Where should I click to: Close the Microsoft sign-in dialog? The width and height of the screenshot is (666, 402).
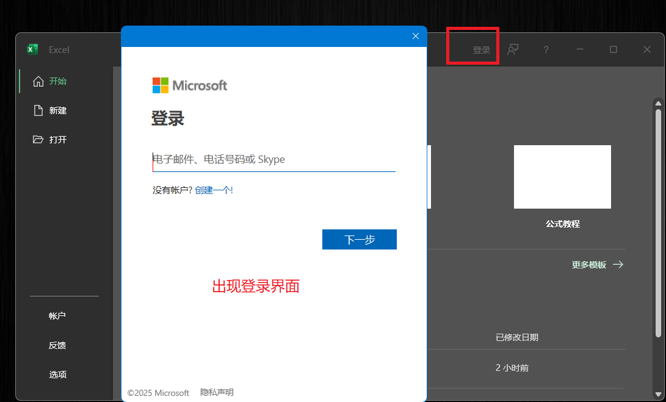(x=416, y=36)
